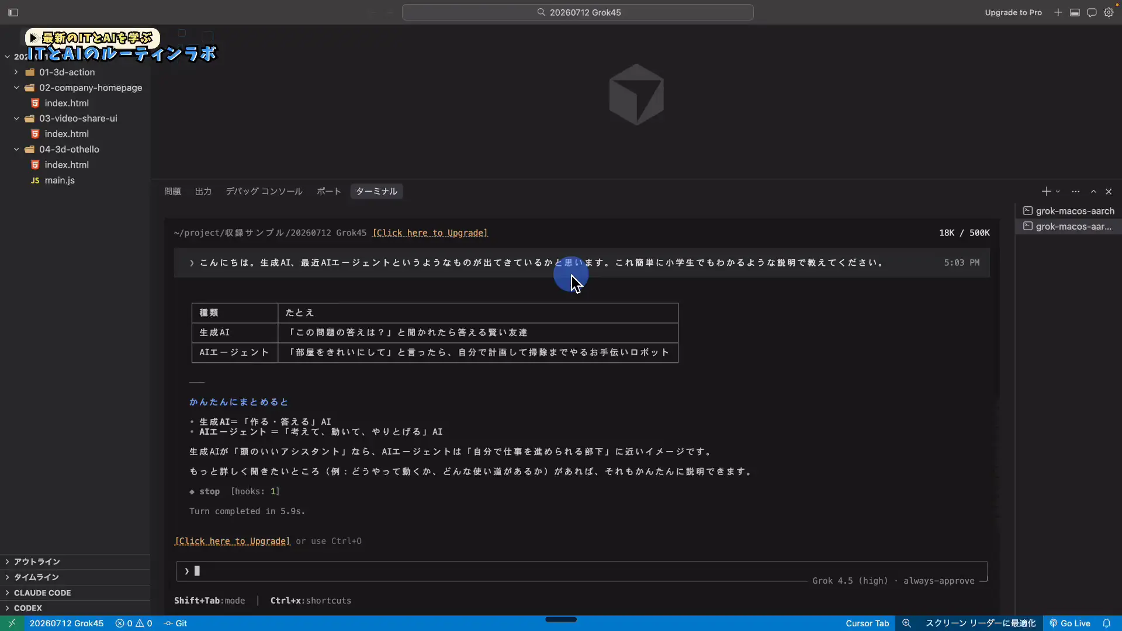Open the settings gear icon

[x=1109, y=12]
